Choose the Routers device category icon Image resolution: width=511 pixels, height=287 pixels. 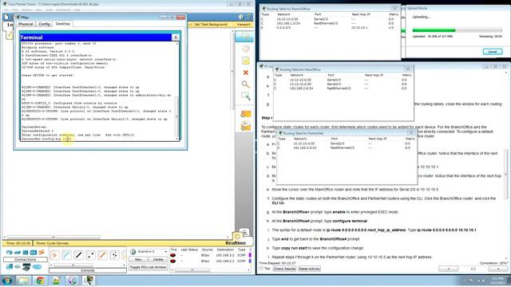pos(9,253)
